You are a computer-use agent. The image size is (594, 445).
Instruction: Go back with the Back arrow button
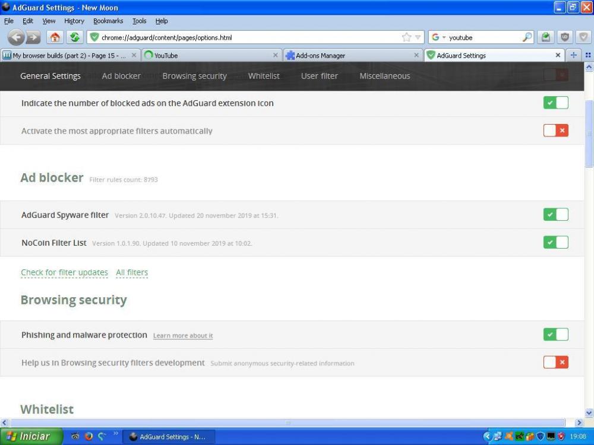point(16,37)
